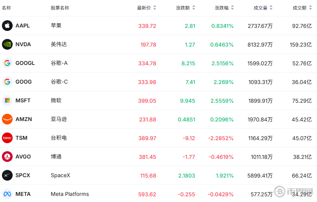
Task: Click the Google logo beside GOOG
Action: pos(7,82)
